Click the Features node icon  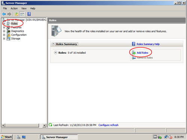coord(8,28)
